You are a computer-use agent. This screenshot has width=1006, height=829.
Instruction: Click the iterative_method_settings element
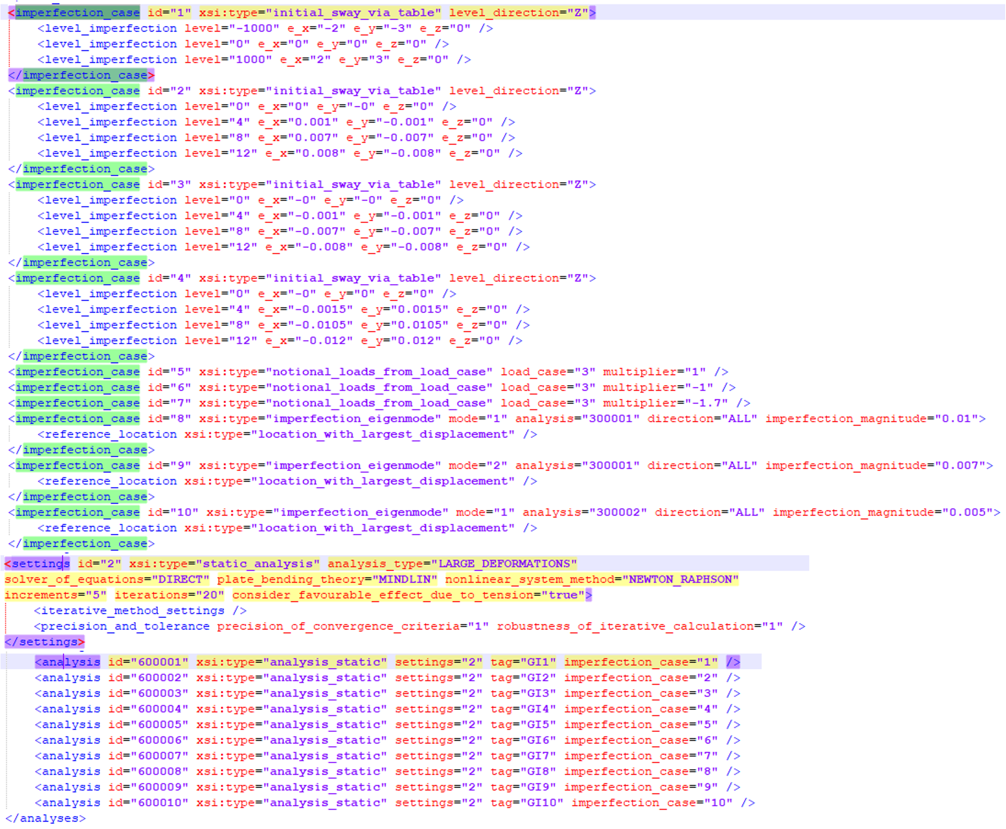click(133, 610)
